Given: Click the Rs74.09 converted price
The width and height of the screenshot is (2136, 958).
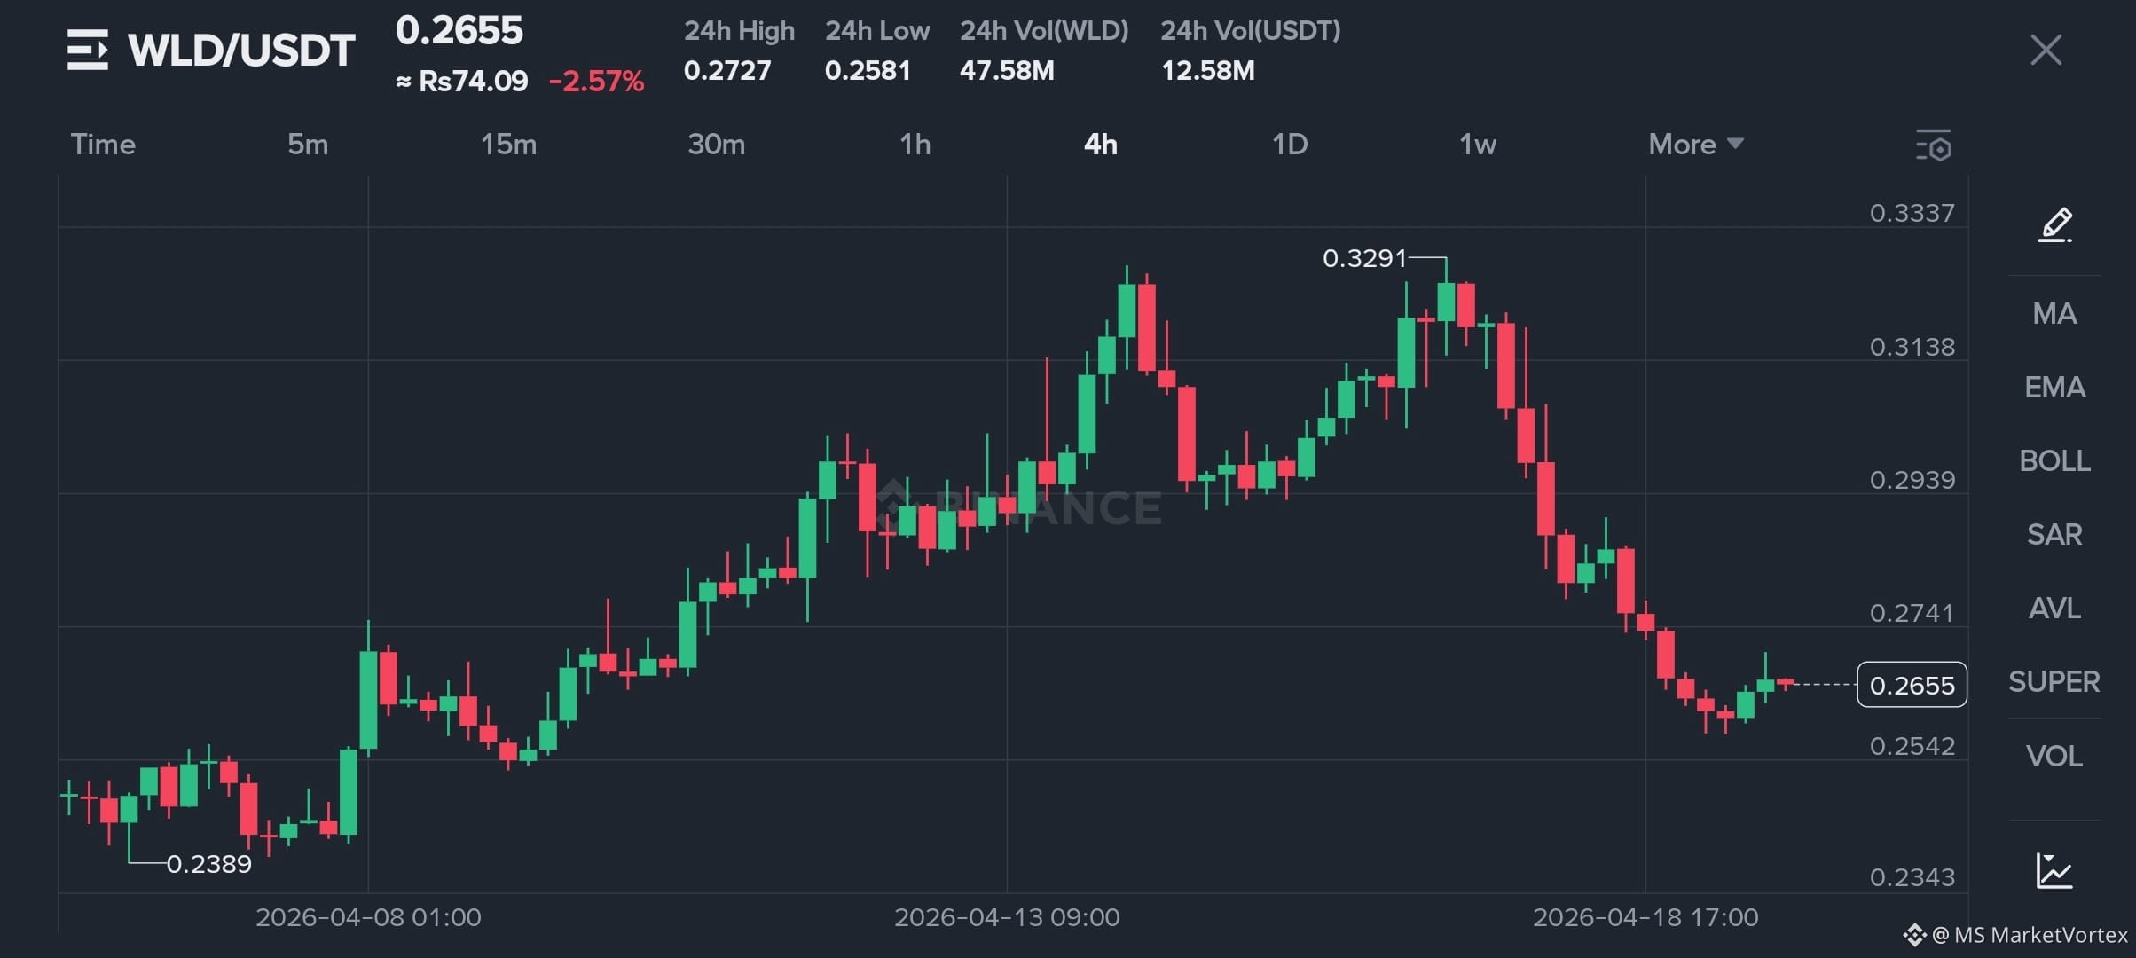Looking at the screenshot, I should [x=462, y=82].
